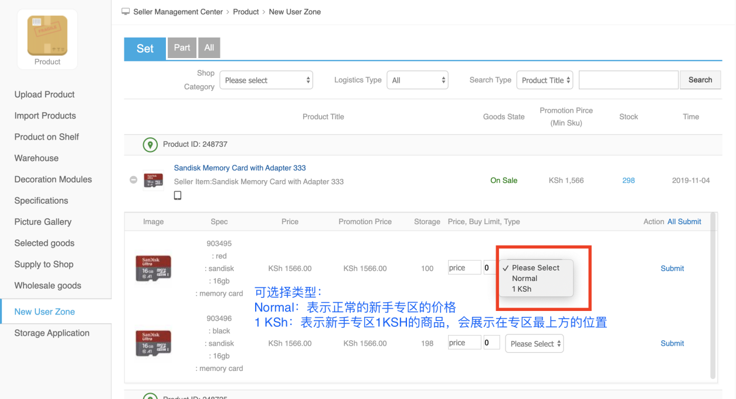Image resolution: width=736 pixels, height=399 pixels.
Task: Click the Stock column header
Action: coord(629,117)
